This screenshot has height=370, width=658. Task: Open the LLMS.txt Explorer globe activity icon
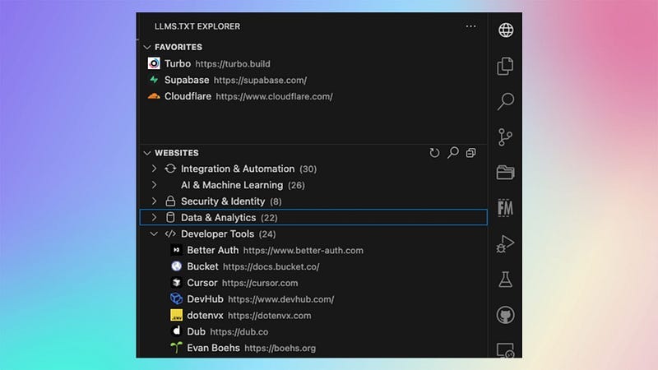coord(506,30)
